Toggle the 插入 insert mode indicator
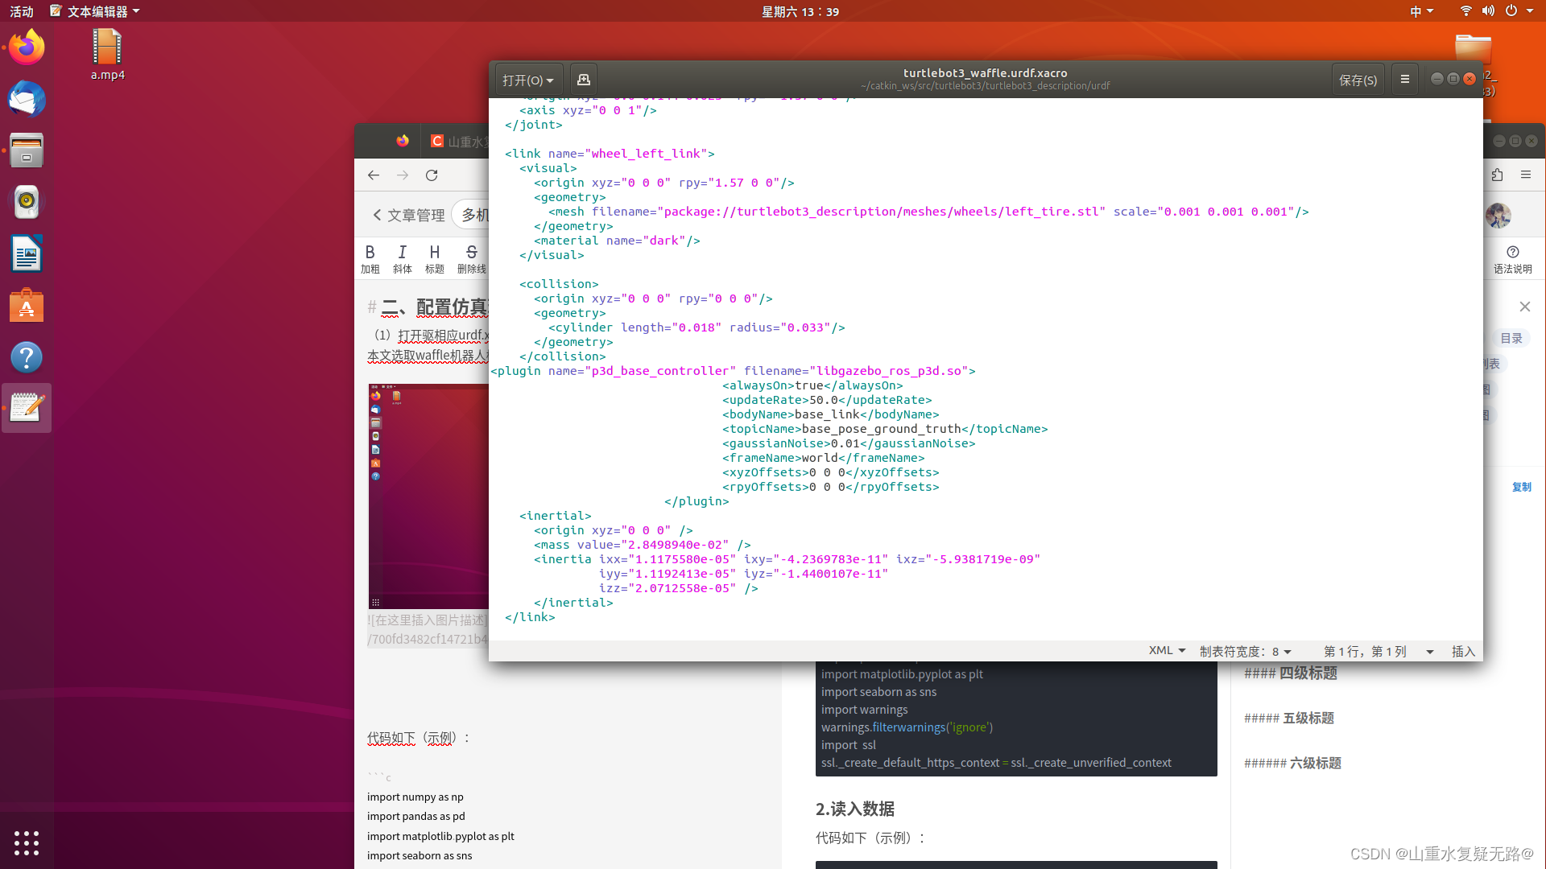The width and height of the screenshot is (1546, 869). click(x=1463, y=651)
